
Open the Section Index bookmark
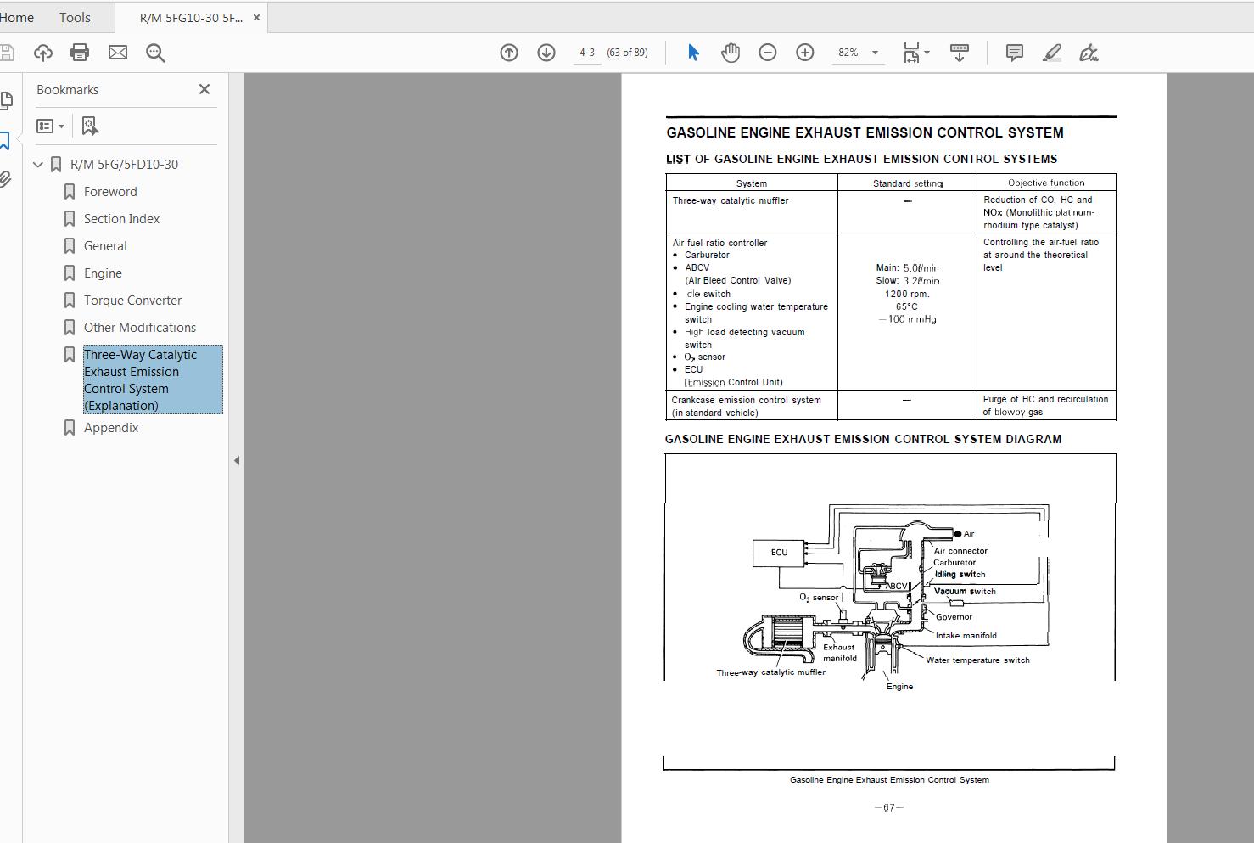(x=121, y=219)
